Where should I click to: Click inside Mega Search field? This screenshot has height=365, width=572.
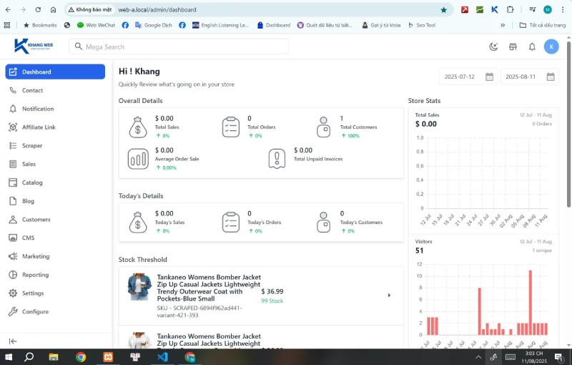pyautogui.click(x=179, y=47)
